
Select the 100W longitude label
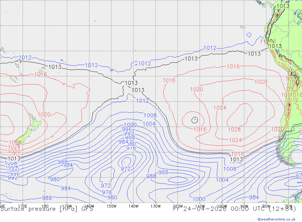pyautogui.click(x=222, y=206)
